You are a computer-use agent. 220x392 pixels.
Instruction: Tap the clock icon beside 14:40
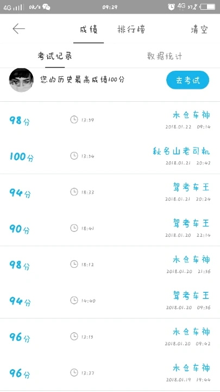74,301
